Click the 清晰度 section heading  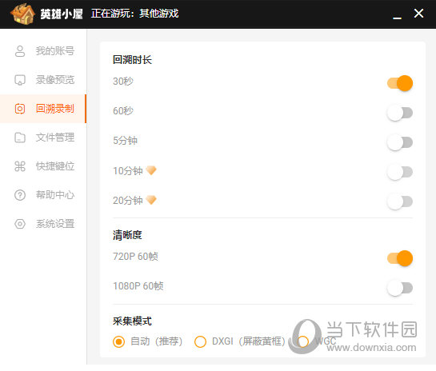(127, 235)
